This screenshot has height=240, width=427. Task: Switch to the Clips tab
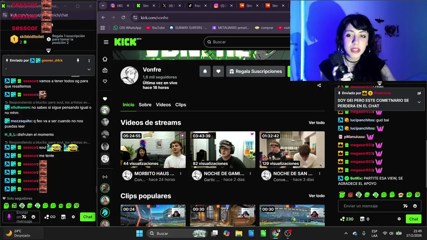coord(181,105)
